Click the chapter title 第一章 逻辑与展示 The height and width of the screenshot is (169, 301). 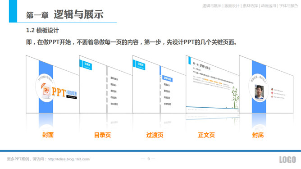65,14
